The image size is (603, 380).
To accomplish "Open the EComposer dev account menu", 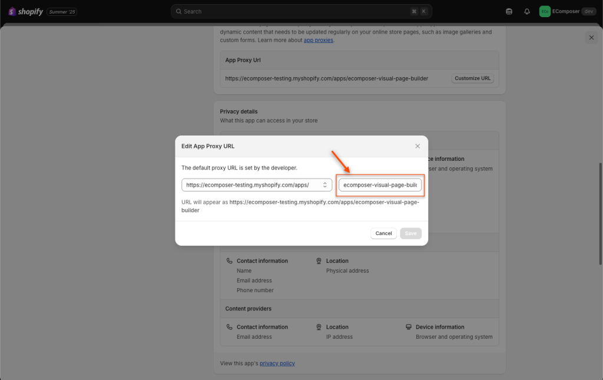I will click(567, 12).
